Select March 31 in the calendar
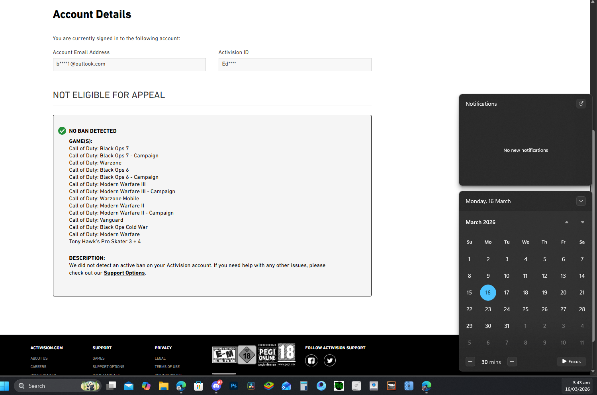The width and height of the screenshot is (597, 395). (x=507, y=326)
